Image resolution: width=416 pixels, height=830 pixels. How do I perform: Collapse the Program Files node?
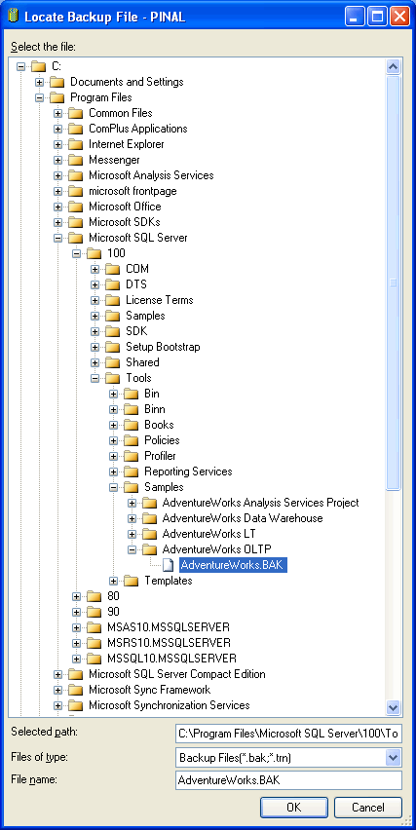(x=39, y=98)
